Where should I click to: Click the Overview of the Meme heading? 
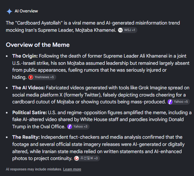pyautogui.click(x=38, y=45)
